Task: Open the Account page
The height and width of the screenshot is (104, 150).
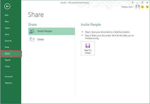Action: 9,76
